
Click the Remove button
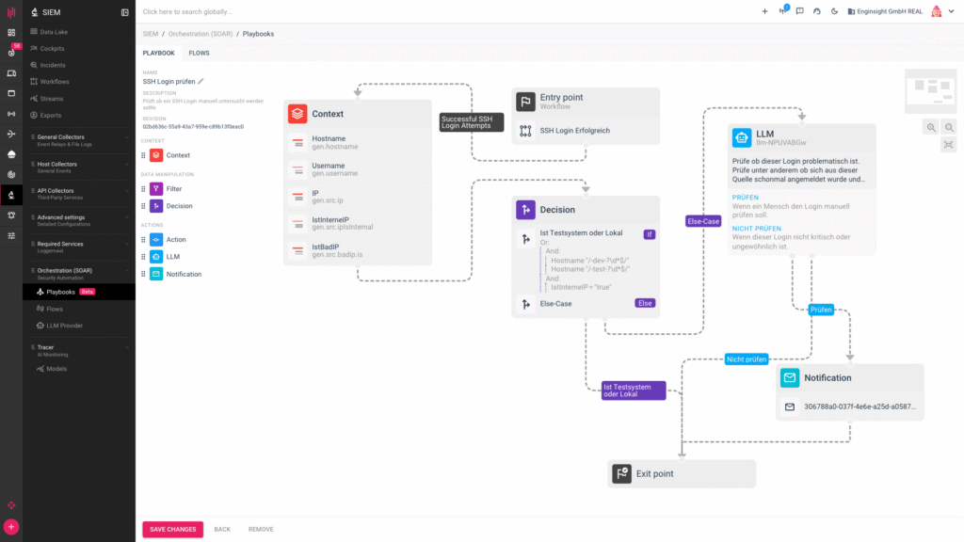tap(261, 529)
